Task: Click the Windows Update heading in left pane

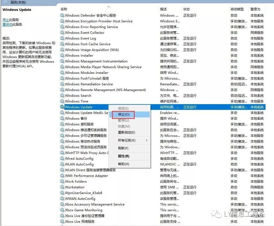Action: [x=17, y=10]
